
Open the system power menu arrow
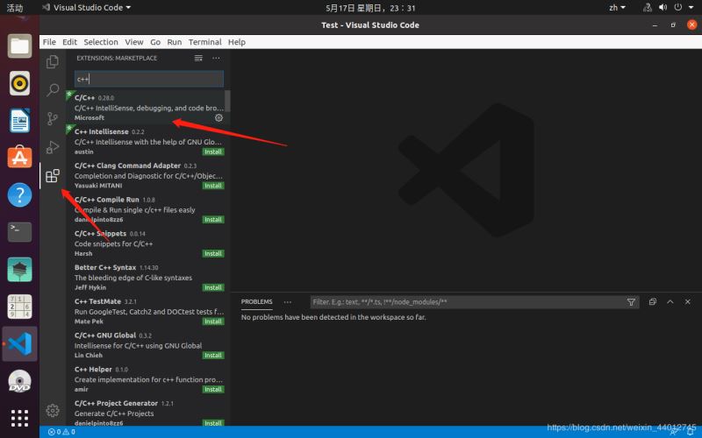[x=691, y=8]
